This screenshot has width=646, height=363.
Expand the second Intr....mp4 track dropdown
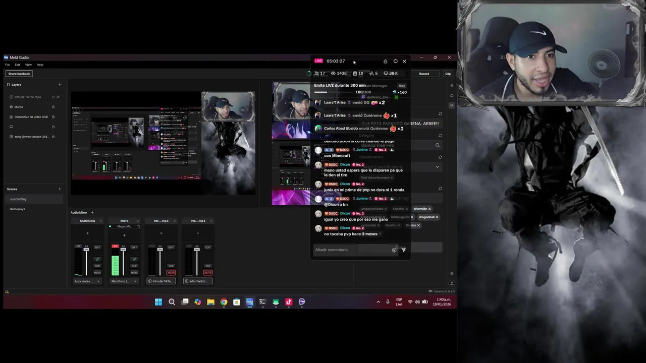(x=211, y=221)
